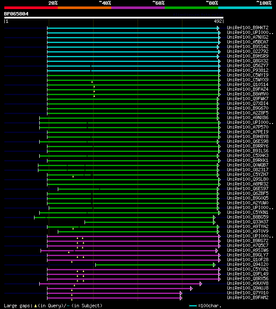This screenshot has height=309, width=276.
Task: Select the UniRef100_P93812 label
Action: click(248, 70)
